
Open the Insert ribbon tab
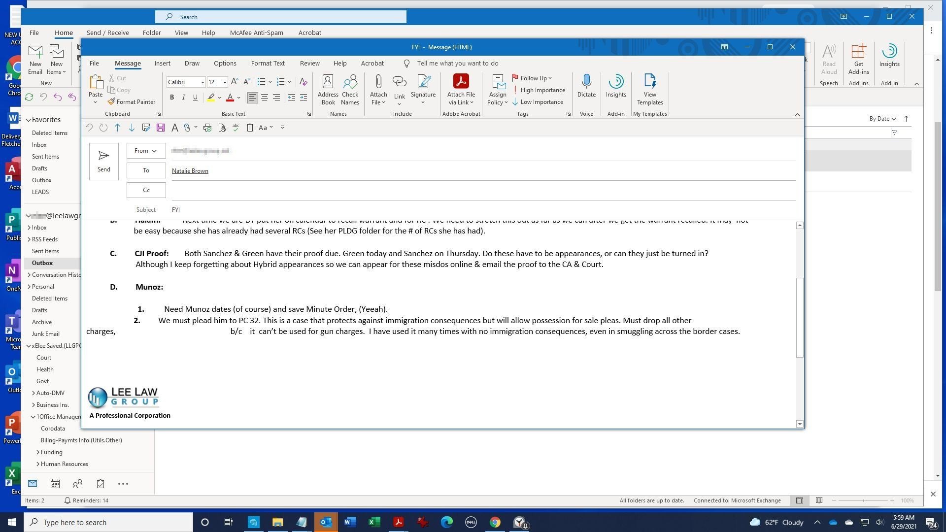coord(162,63)
